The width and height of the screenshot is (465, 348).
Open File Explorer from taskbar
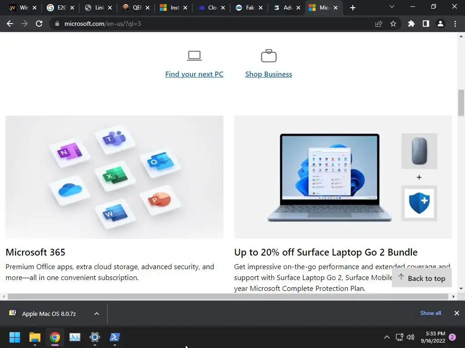coord(35,337)
